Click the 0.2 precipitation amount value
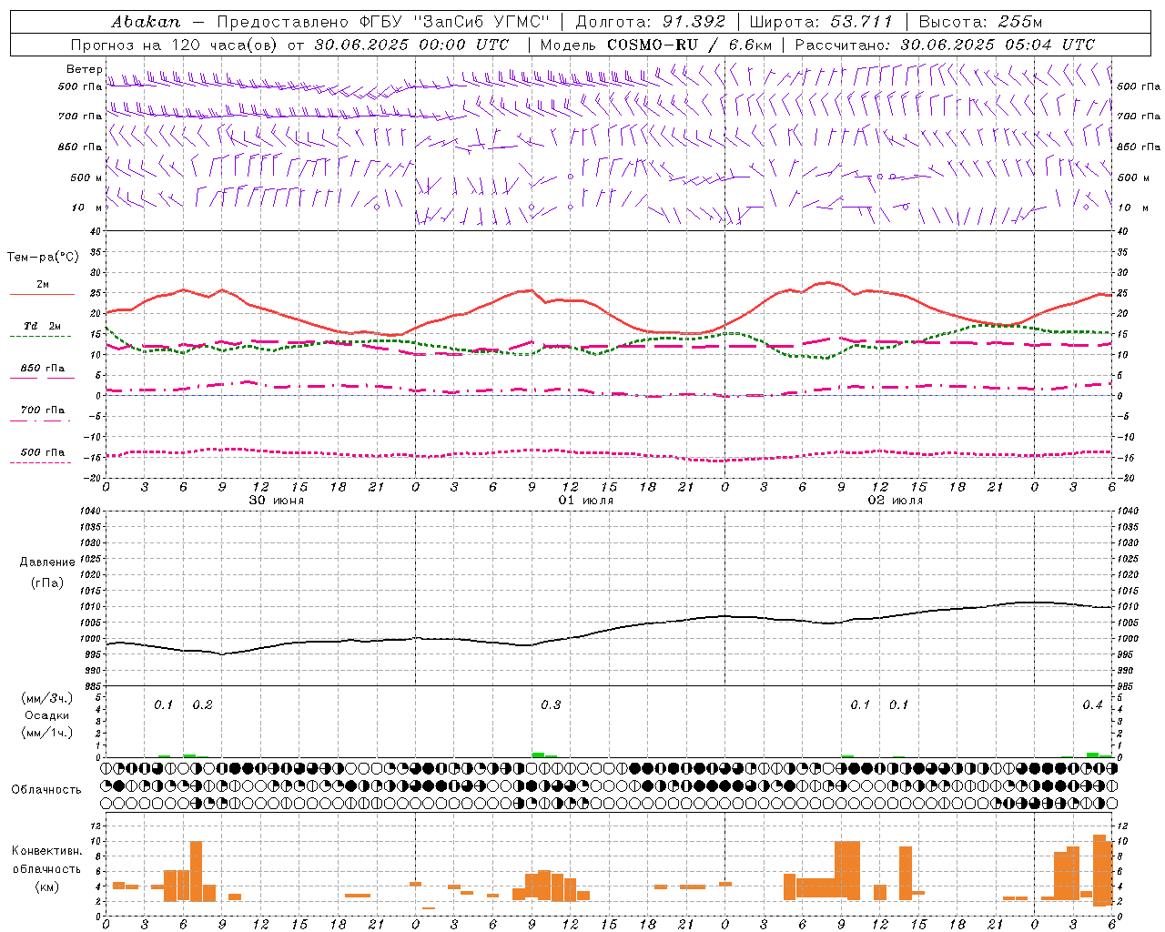 click(202, 705)
